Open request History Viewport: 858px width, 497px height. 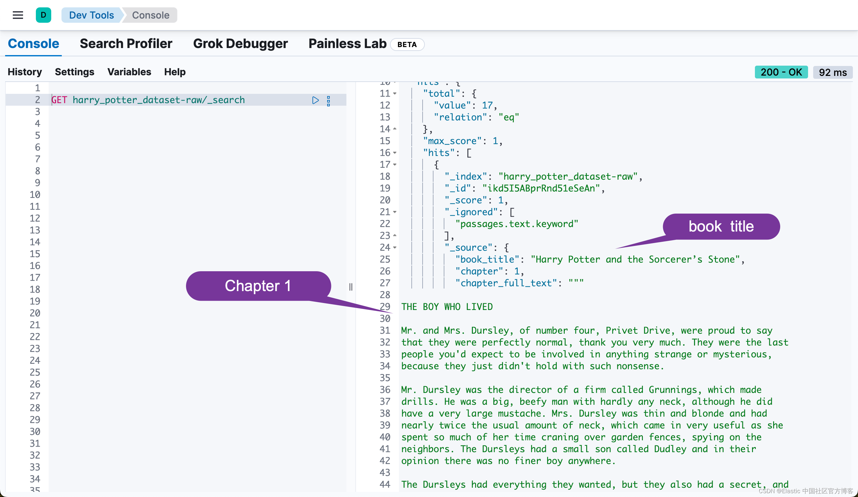pos(25,72)
